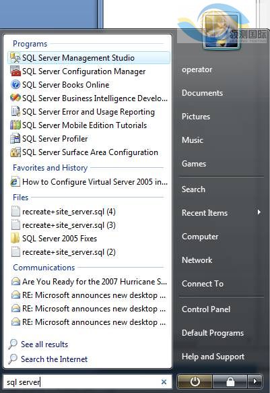Click SQL Server Profiler icon
Viewport: 270px width, 393px height.
(x=15, y=139)
